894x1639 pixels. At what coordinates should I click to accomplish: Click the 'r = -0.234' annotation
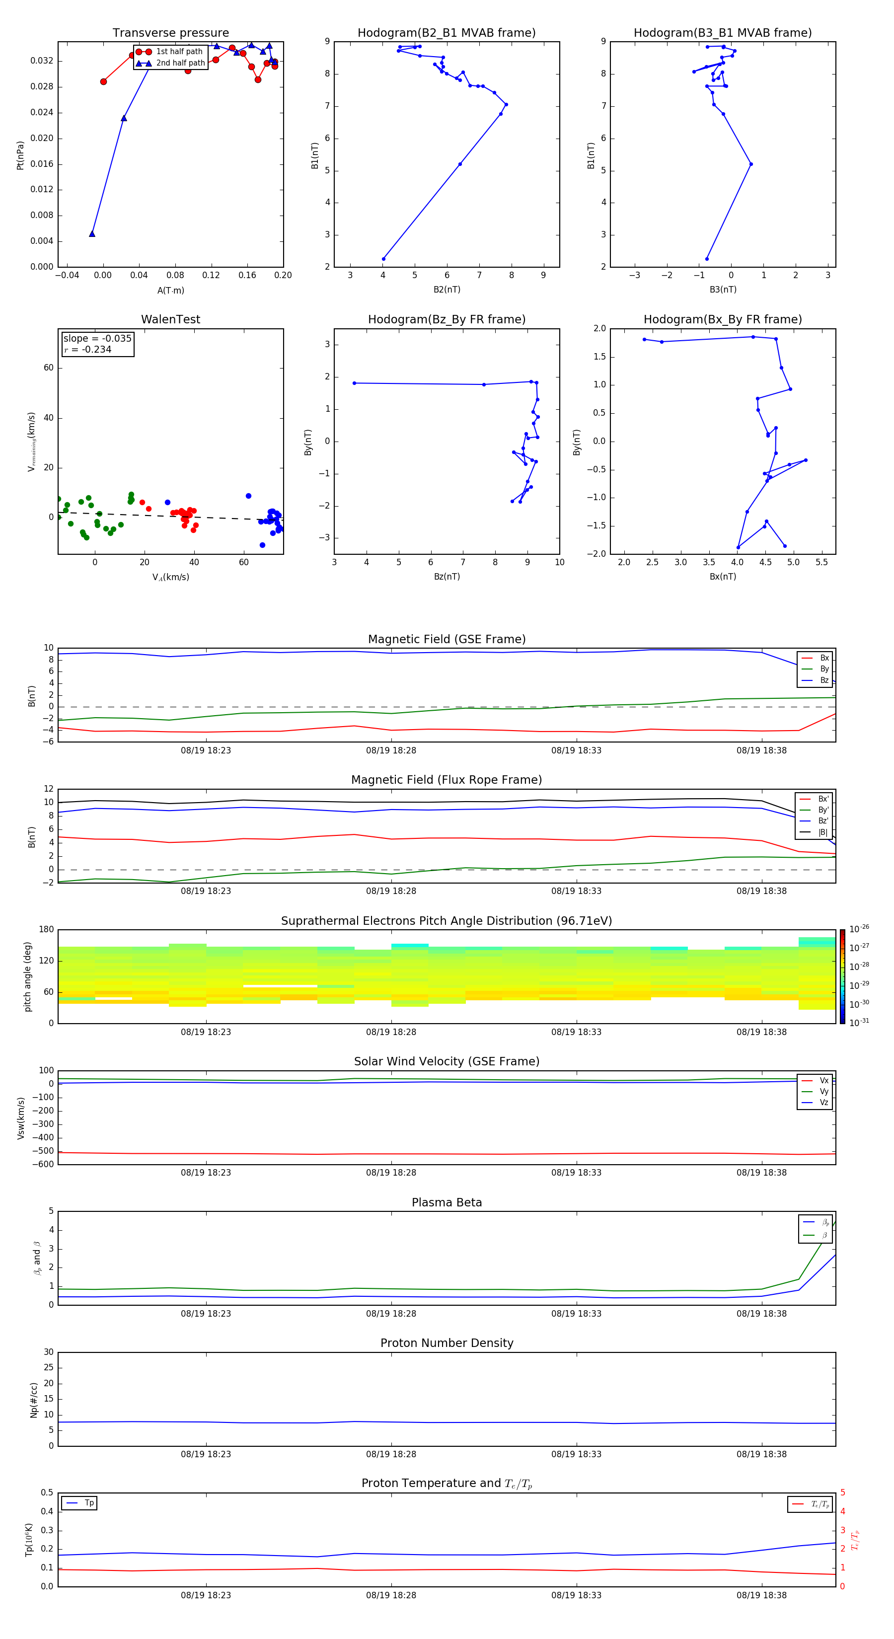tap(88, 349)
